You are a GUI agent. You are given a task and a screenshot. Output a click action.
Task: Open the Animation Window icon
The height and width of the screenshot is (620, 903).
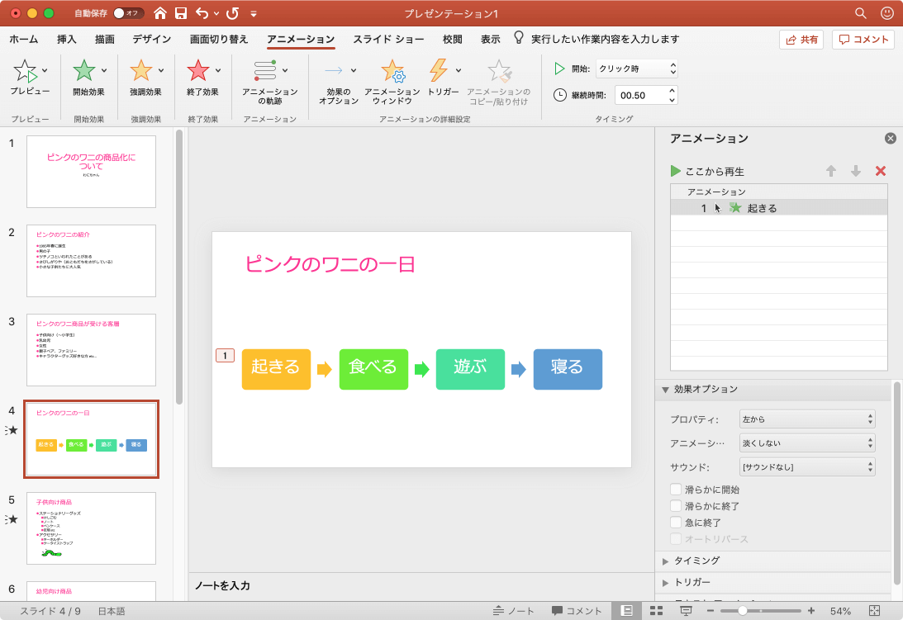point(392,71)
